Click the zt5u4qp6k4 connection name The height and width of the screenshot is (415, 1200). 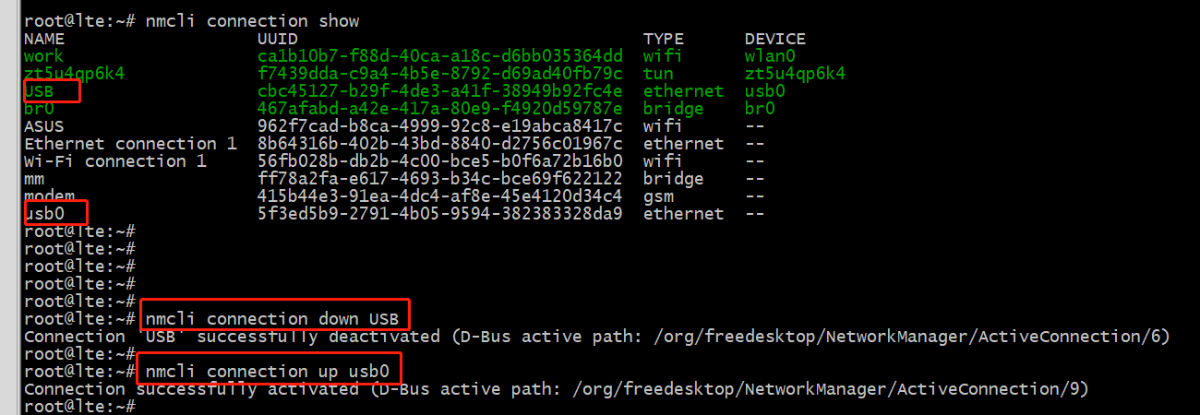(74, 74)
